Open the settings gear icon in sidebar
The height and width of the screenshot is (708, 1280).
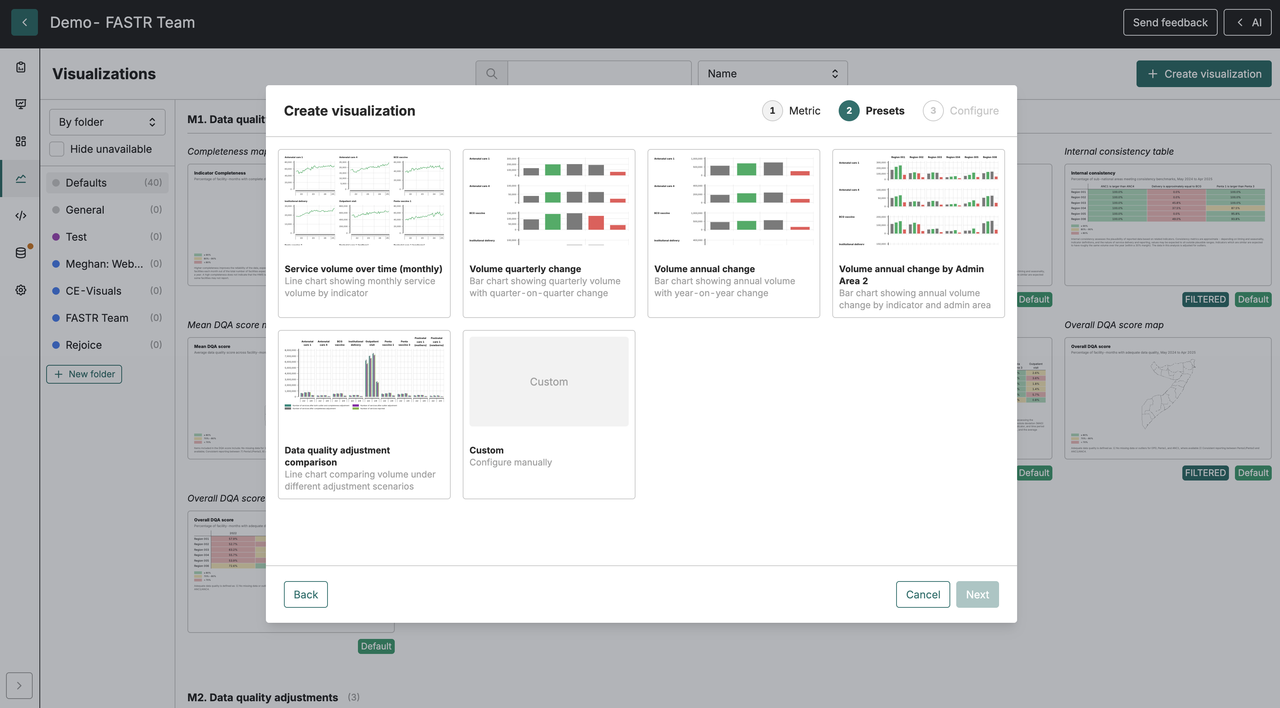tap(20, 290)
